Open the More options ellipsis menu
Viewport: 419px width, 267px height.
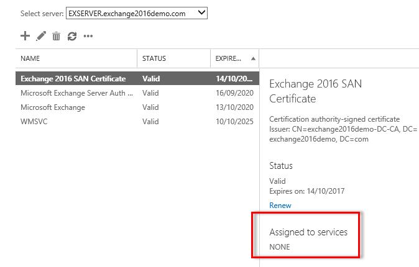[88, 36]
